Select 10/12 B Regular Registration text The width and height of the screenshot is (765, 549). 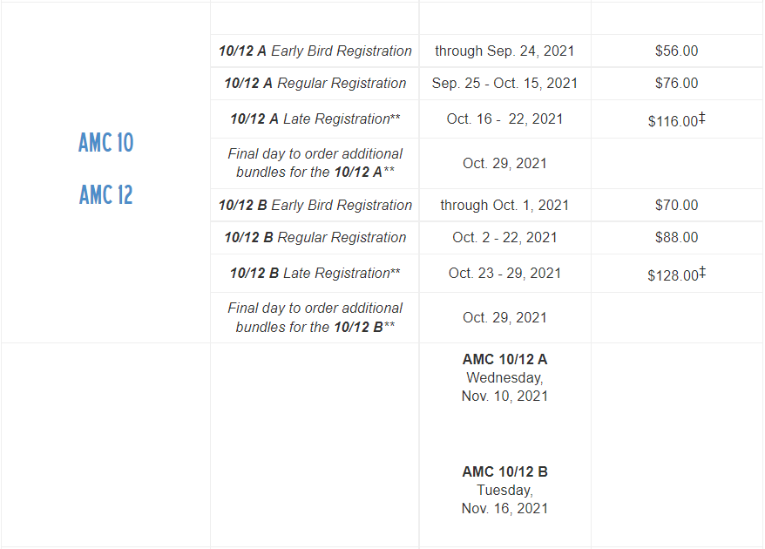[315, 238]
